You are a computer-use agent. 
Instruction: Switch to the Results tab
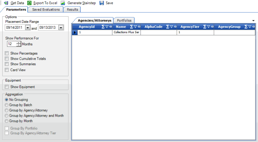(x=72, y=10)
